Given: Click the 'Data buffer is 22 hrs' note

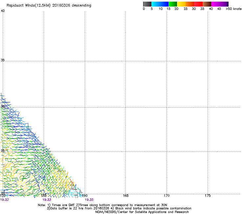Looking at the screenshot, I should [119, 208].
